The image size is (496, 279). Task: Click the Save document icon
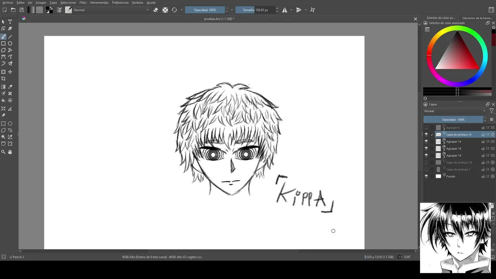[22, 10]
